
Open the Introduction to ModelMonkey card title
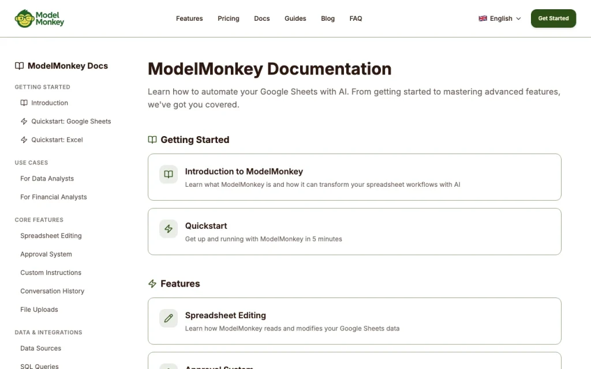244,171
